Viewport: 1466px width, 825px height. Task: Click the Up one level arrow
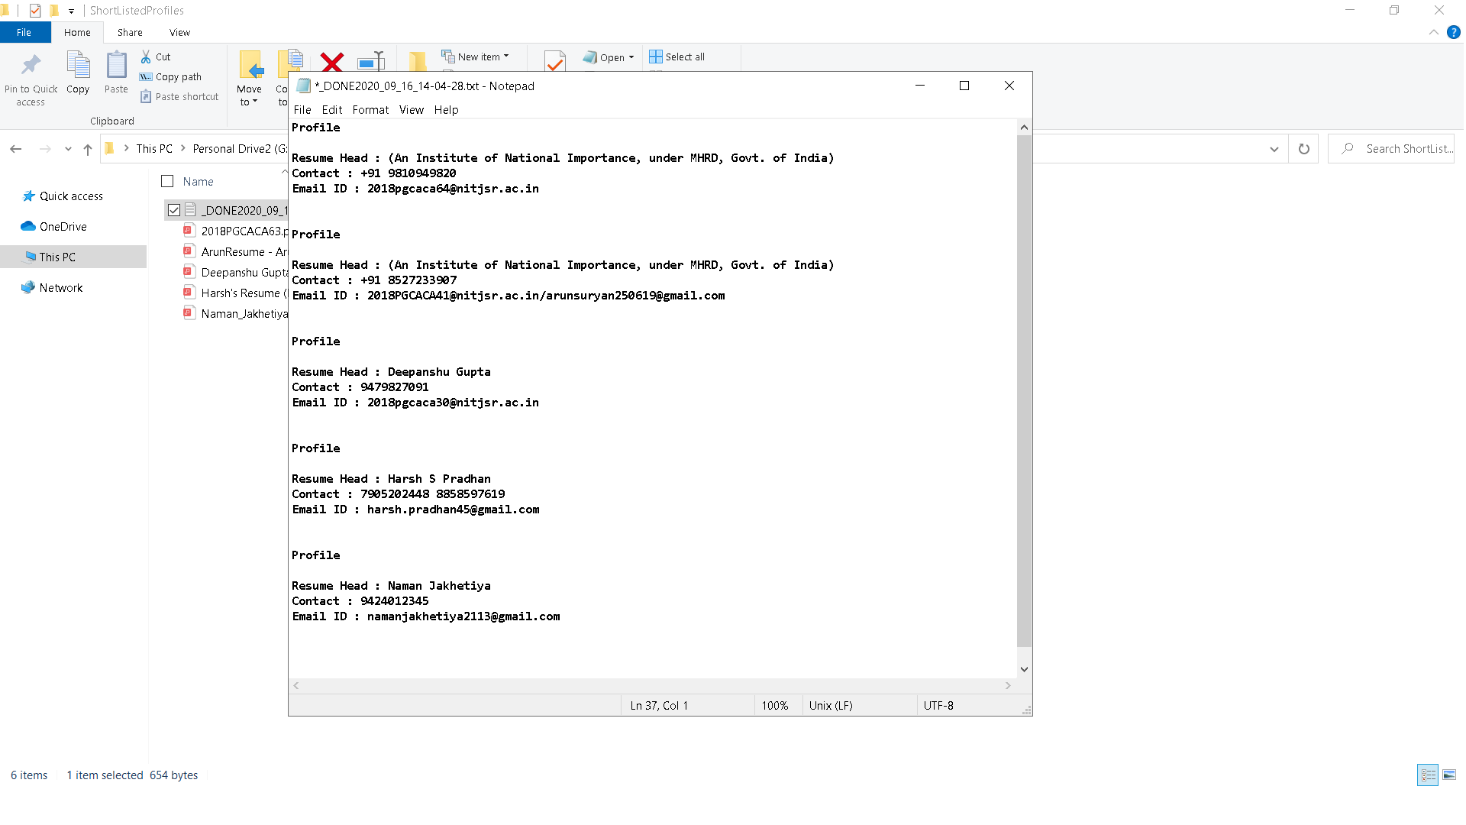pos(88,149)
